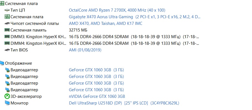Open the AMI (01/08/2019) BIOS link

pos(85,50)
